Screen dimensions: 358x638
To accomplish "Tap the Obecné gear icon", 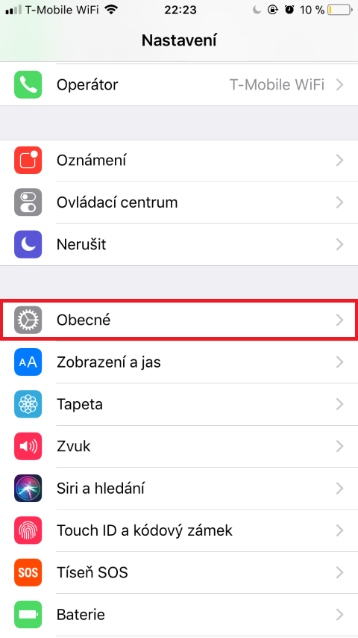I will 28,320.
